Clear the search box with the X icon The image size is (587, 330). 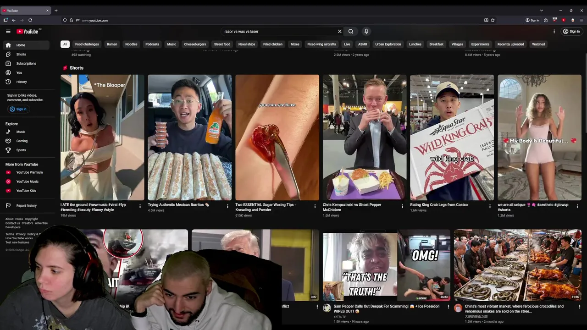(x=340, y=32)
